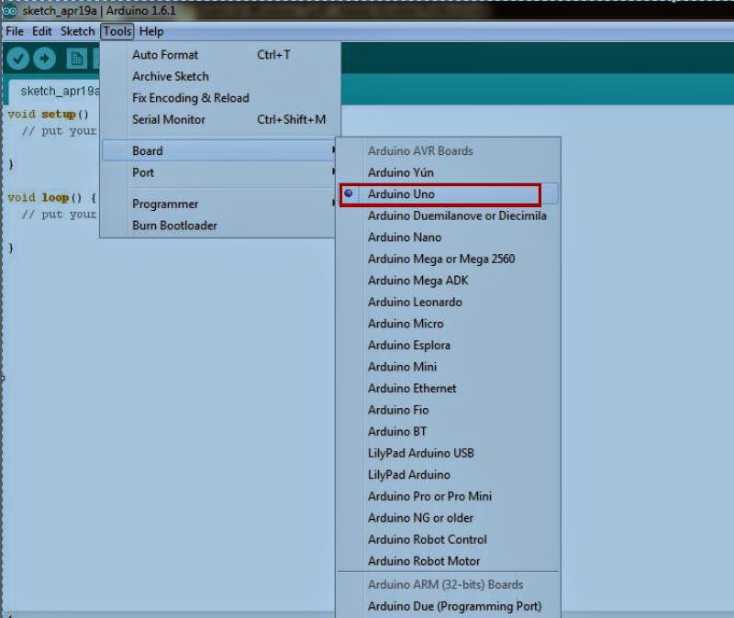Expand the Board submenu arrow
Screen dimensions: 734x618
(333, 150)
